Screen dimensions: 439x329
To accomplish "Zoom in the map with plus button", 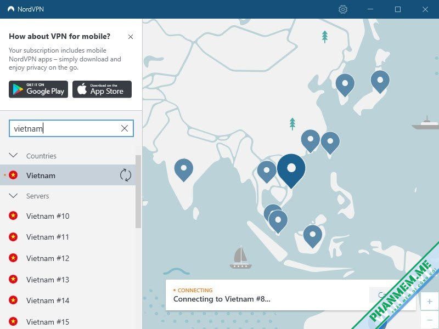I will coord(430,302).
